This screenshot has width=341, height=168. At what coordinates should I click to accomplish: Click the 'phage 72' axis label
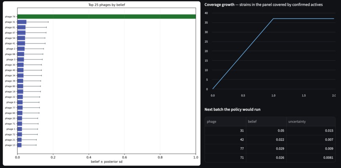[x=10, y=135]
